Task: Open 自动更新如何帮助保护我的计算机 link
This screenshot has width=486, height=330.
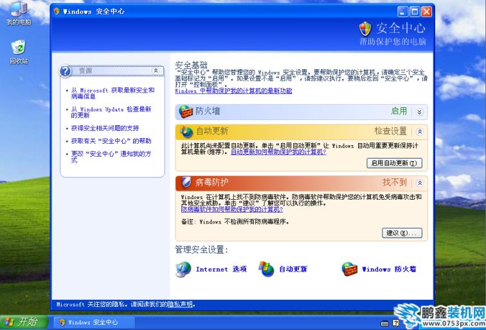Action: click(x=278, y=152)
